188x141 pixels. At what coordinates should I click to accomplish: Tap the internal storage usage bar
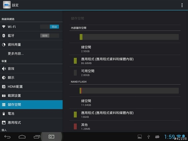[x=129, y=37]
